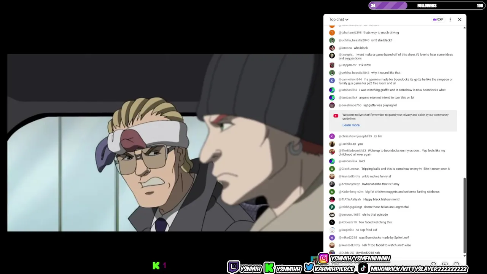This screenshot has width=487, height=274.
Task: Click avatar of @lorcoca
Action: click(x=332, y=48)
